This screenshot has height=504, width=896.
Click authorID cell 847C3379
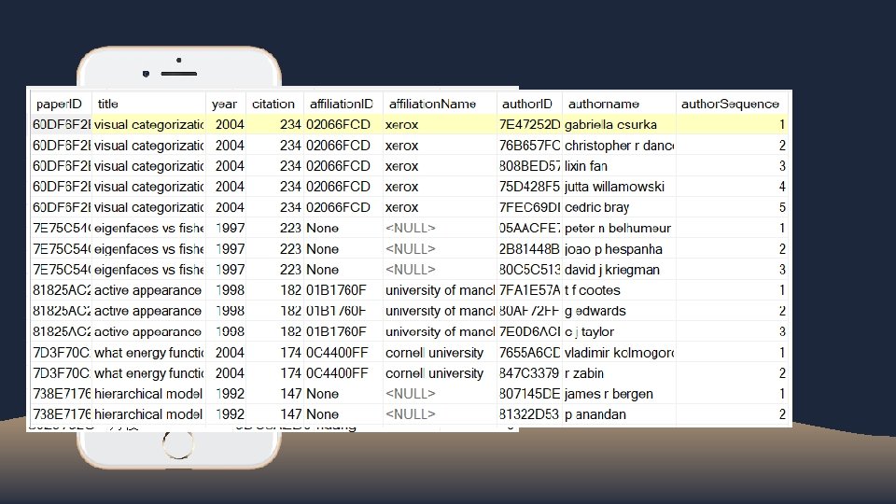pos(530,373)
